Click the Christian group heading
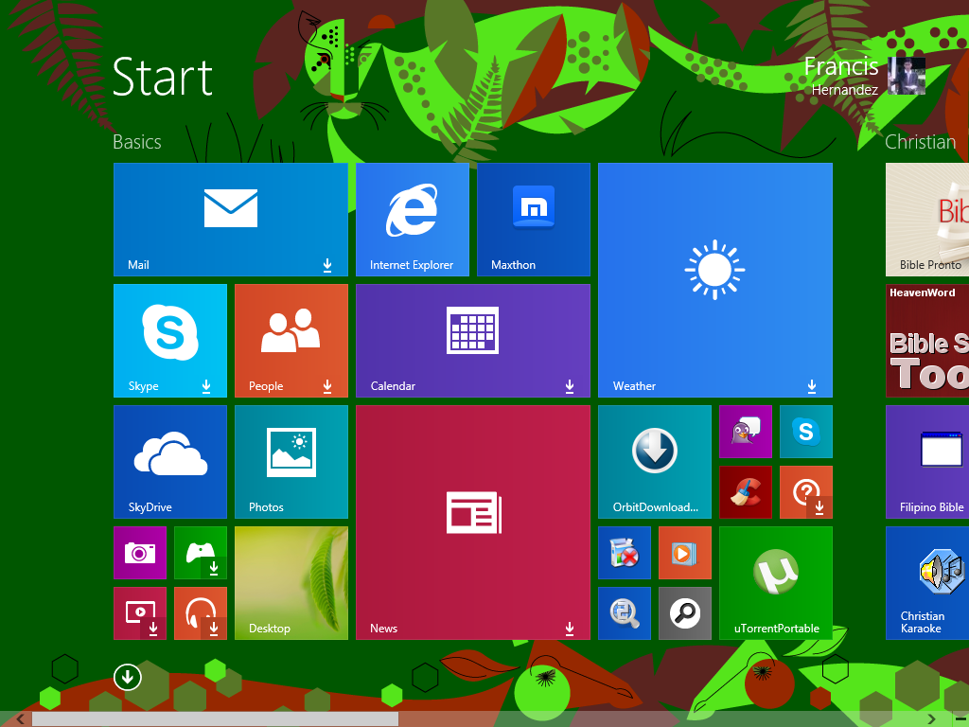The height and width of the screenshot is (727, 969). (x=920, y=142)
